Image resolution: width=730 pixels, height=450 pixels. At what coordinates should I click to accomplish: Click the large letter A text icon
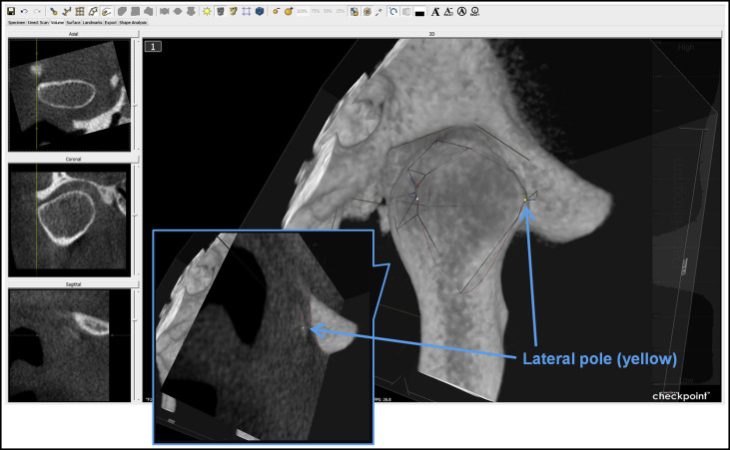[x=434, y=11]
